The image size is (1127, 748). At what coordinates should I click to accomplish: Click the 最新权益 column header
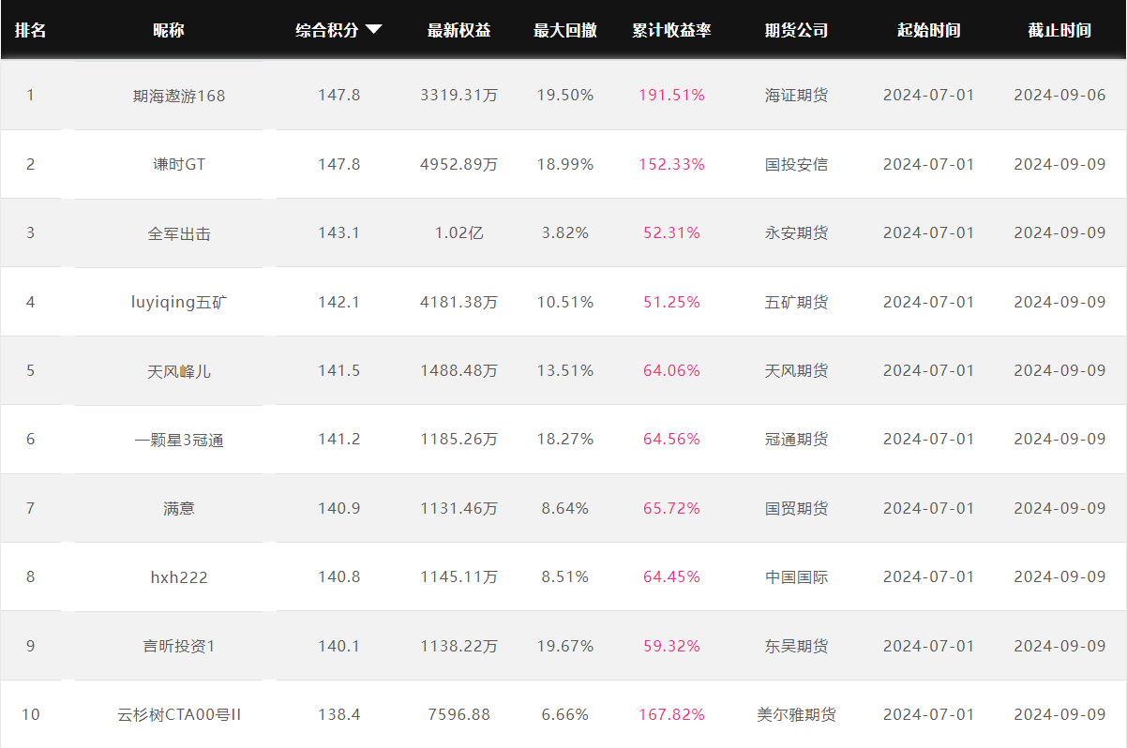pyautogui.click(x=459, y=30)
